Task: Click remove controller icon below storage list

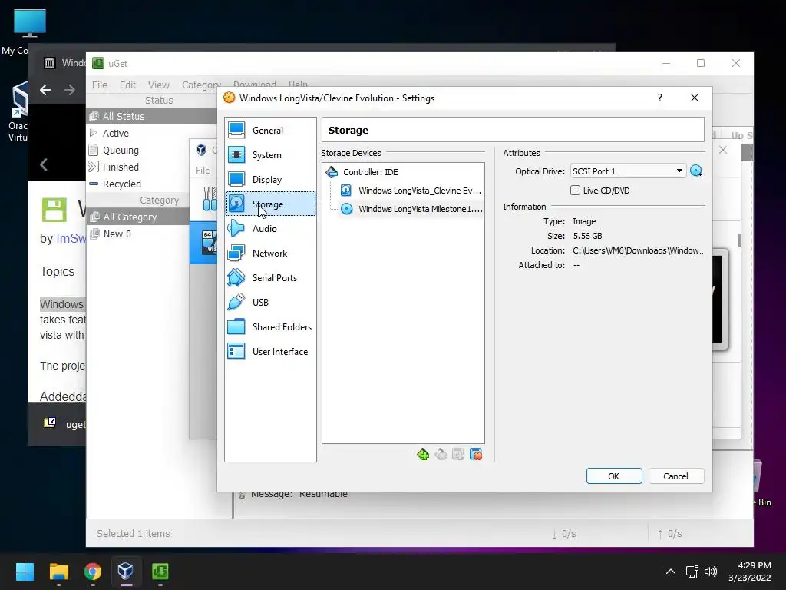Action: [x=441, y=455]
